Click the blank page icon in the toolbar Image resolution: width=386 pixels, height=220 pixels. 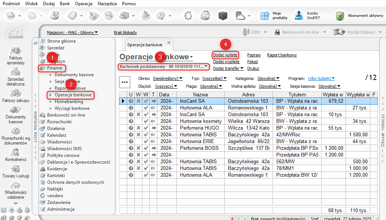(72, 16)
